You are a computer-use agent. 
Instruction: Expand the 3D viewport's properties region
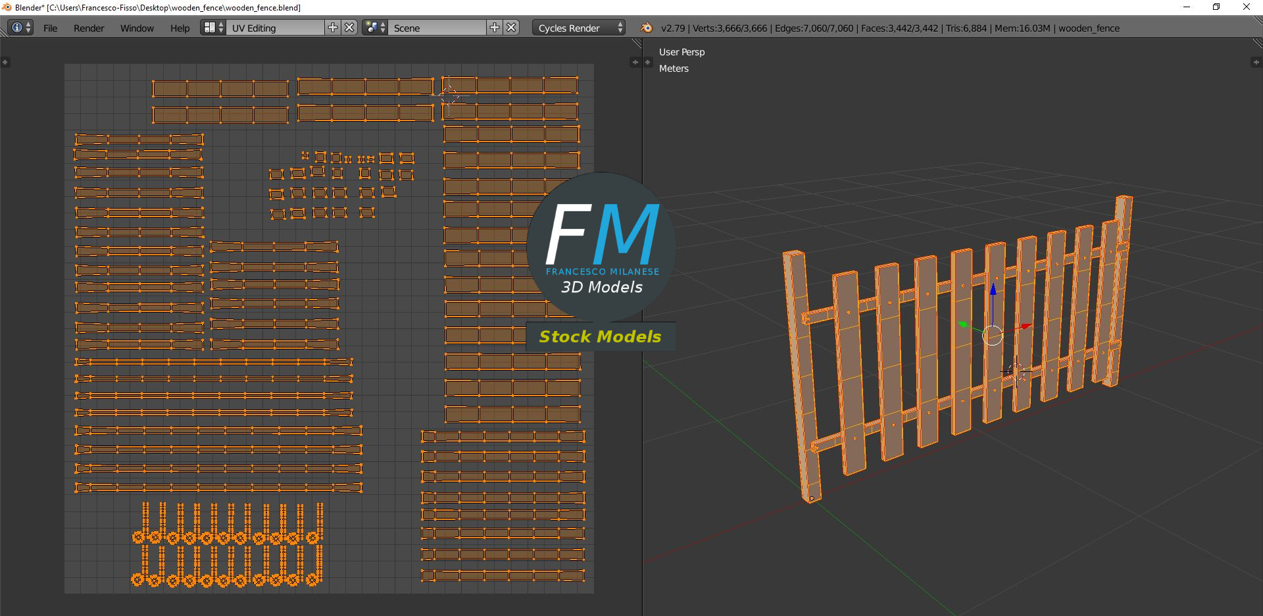click(1256, 62)
